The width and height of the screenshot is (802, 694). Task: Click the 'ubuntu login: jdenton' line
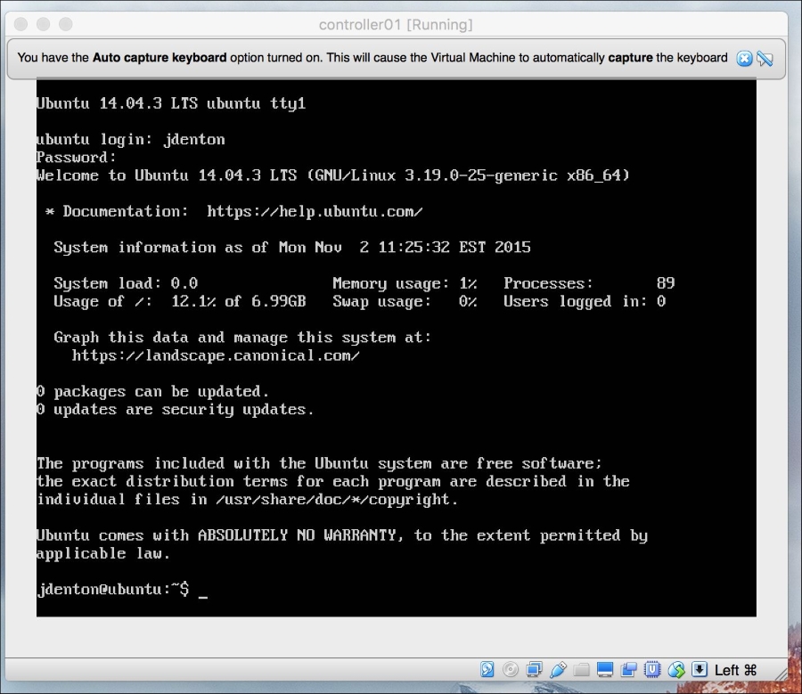(x=130, y=139)
